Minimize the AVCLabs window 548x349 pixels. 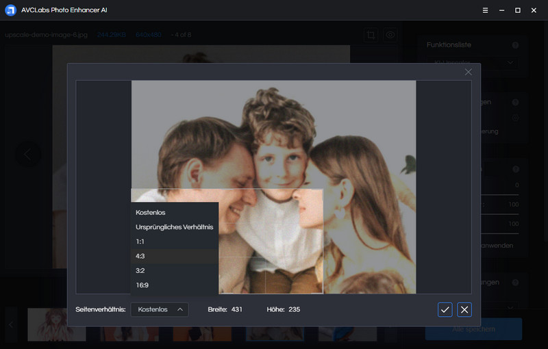click(x=501, y=10)
